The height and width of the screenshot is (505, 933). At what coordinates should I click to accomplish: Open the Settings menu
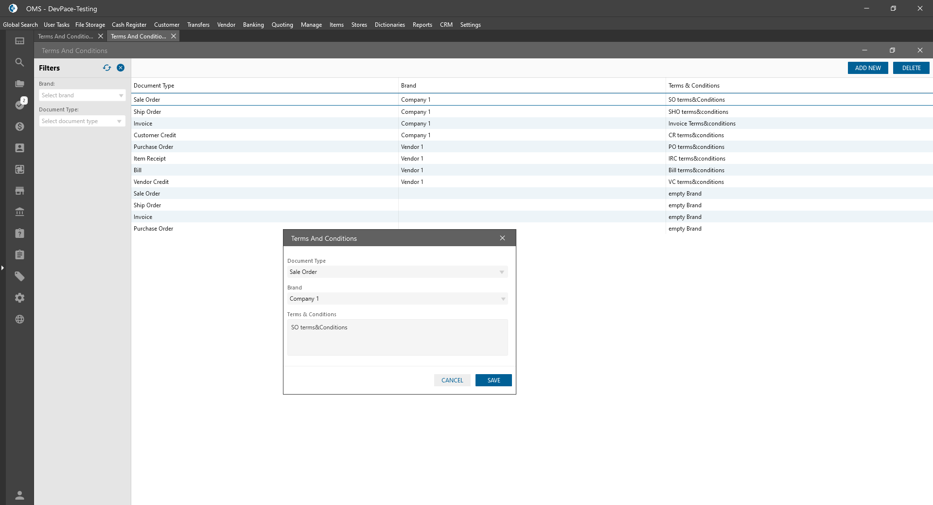pos(471,25)
